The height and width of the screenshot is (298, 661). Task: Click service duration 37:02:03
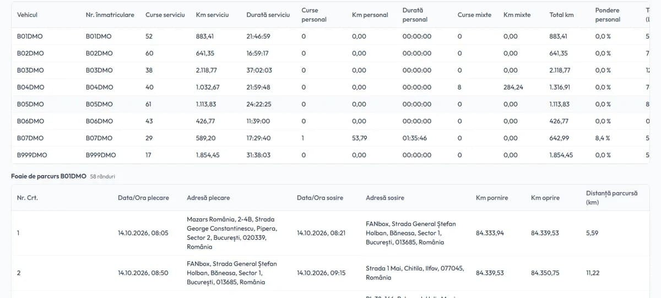point(259,70)
